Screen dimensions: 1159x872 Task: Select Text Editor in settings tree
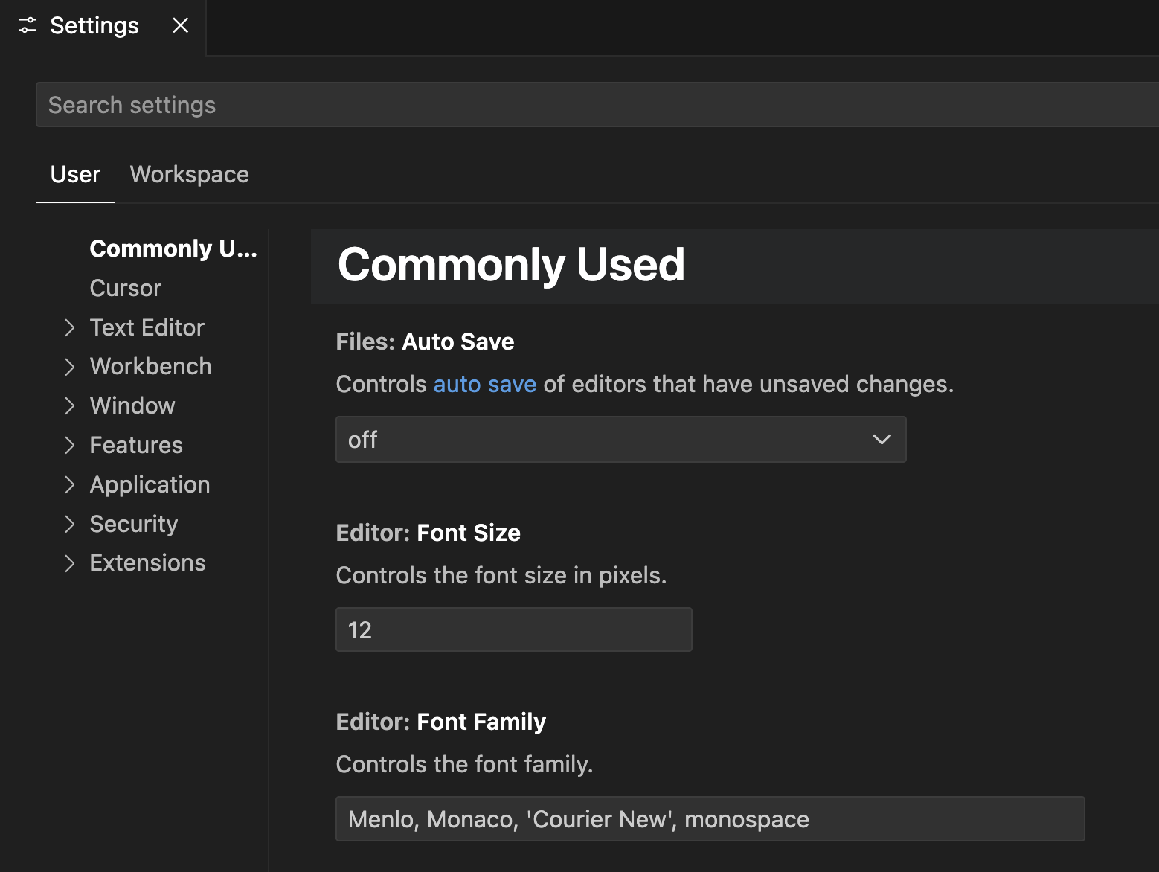[x=147, y=327]
